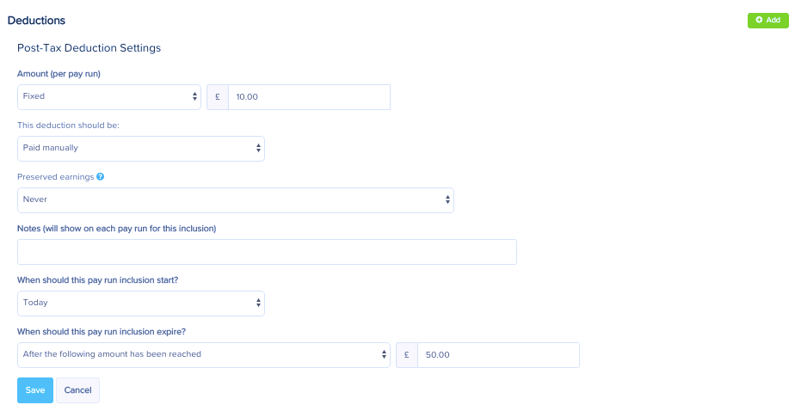Click the pound symbol beside the 10.00 amount
795x411 pixels.
pos(218,97)
